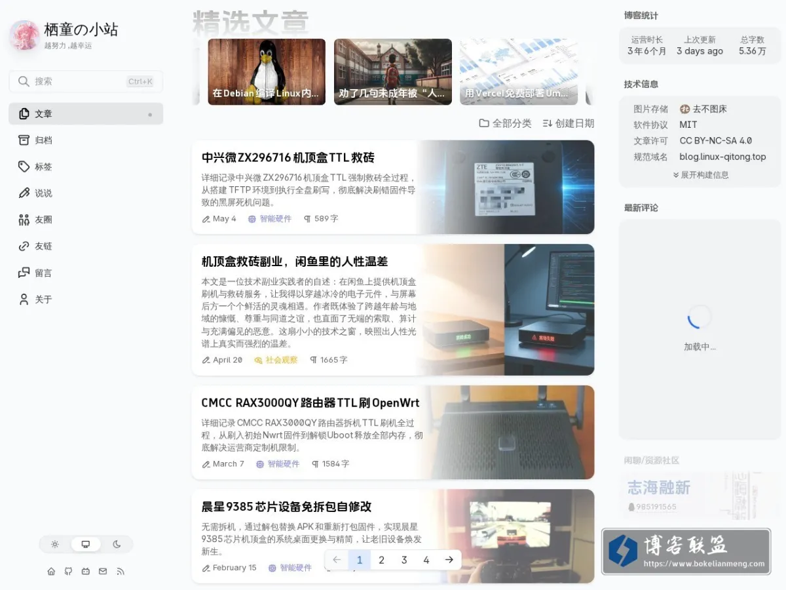Click the site avatar next to 栖童の小站
This screenshot has height=590, width=786.
pyautogui.click(x=24, y=35)
